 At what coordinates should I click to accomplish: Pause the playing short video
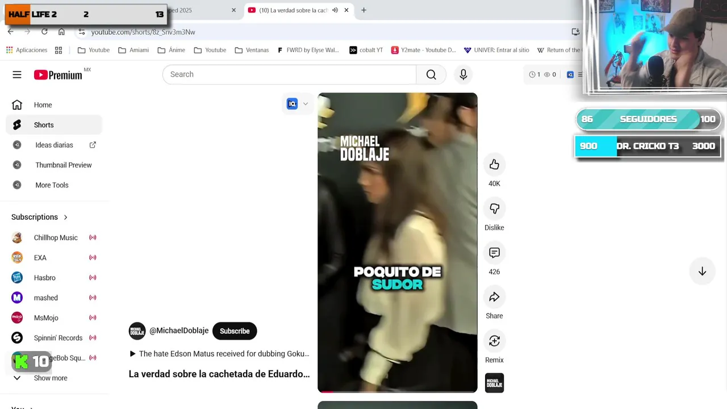tap(398, 243)
